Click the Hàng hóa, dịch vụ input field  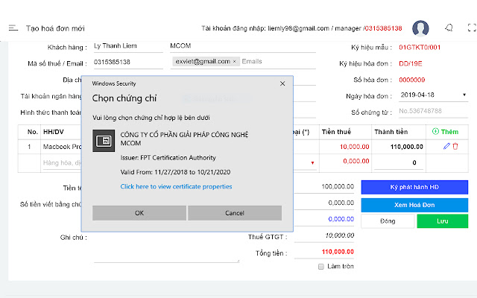click(x=62, y=163)
